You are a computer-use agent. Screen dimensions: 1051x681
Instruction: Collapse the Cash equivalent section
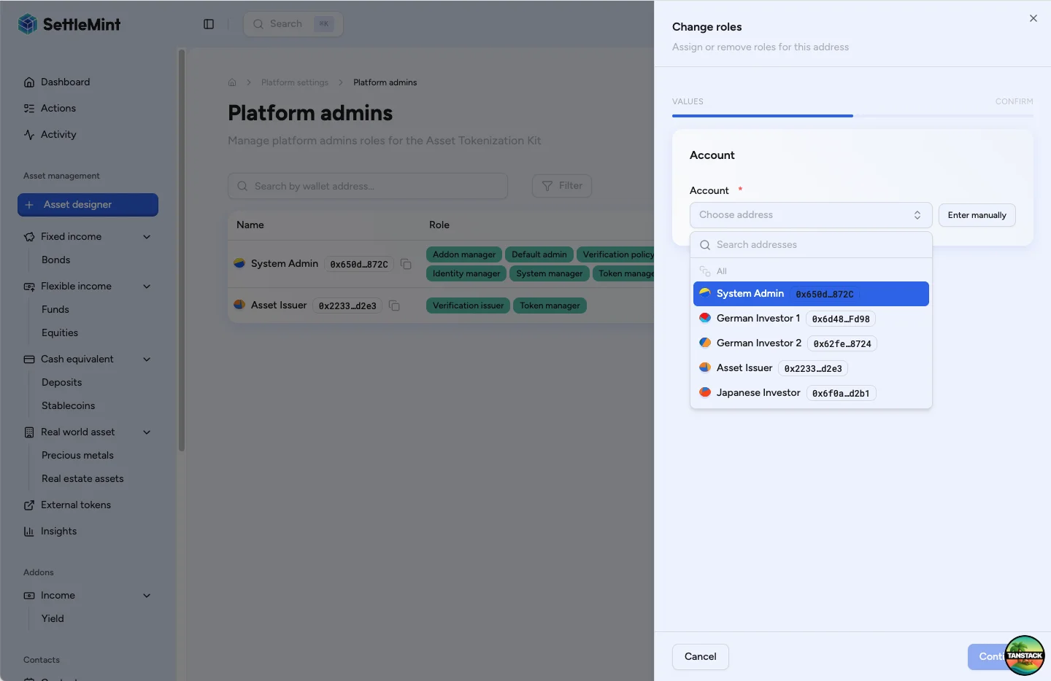tap(147, 359)
